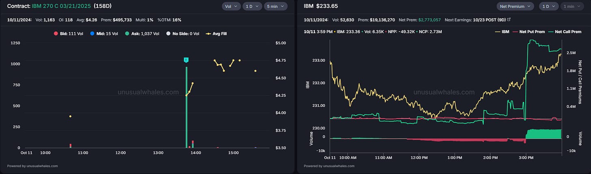
Task: Open the IBM 270 C 03/21/2025 contract link
Action: coord(61,6)
